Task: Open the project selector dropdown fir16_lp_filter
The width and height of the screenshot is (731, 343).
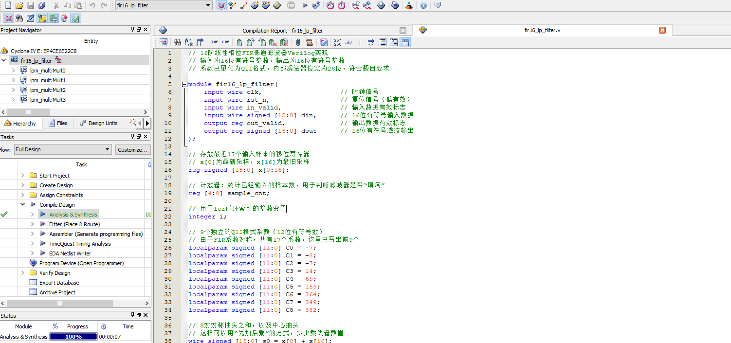Action: (x=164, y=5)
